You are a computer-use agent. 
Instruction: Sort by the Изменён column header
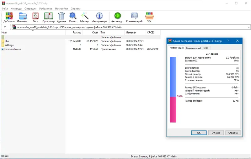click(x=135, y=33)
